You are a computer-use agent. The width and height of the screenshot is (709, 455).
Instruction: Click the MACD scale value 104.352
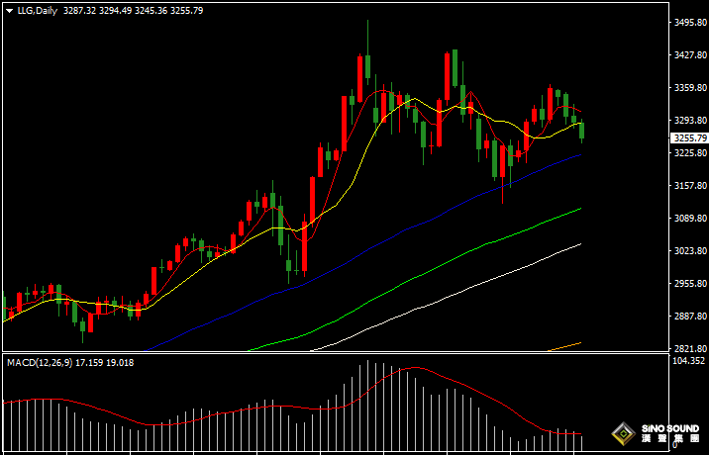point(687,362)
